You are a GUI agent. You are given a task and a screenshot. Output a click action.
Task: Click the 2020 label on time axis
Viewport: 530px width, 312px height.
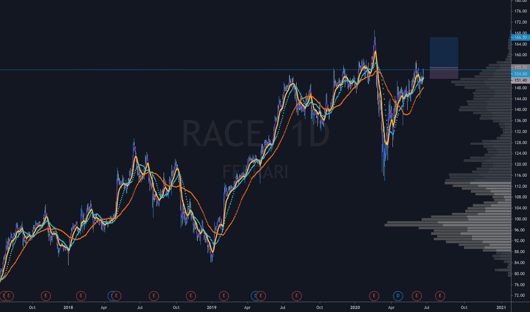click(x=355, y=307)
